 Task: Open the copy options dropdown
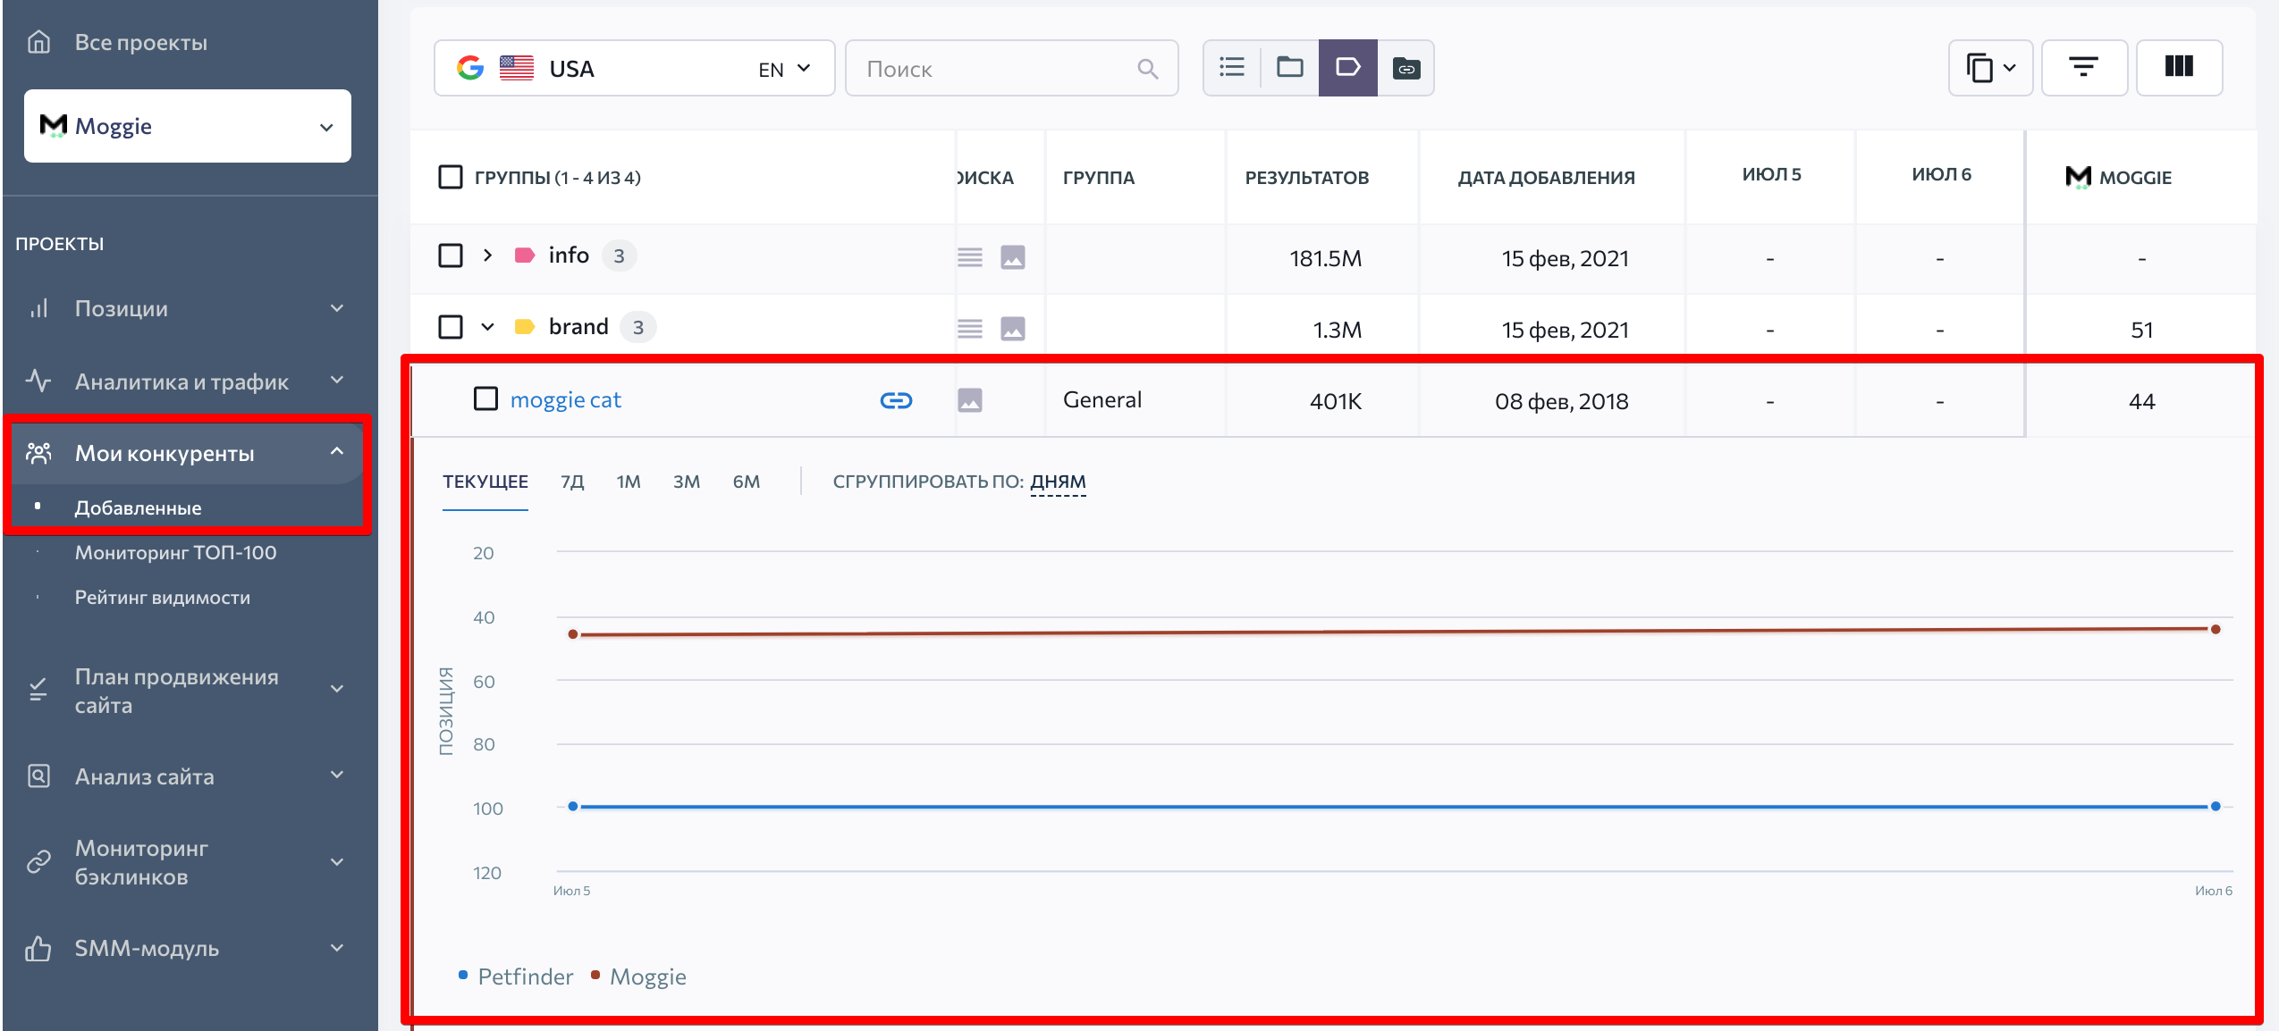pyautogui.click(x=1991, y=67)
